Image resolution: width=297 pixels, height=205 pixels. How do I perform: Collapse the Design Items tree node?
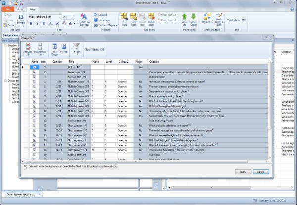click(5, 81)
